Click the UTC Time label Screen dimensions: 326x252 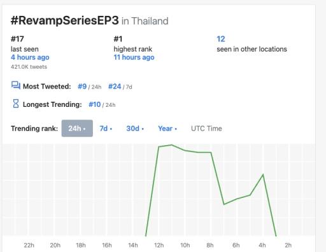click(206, 129)
